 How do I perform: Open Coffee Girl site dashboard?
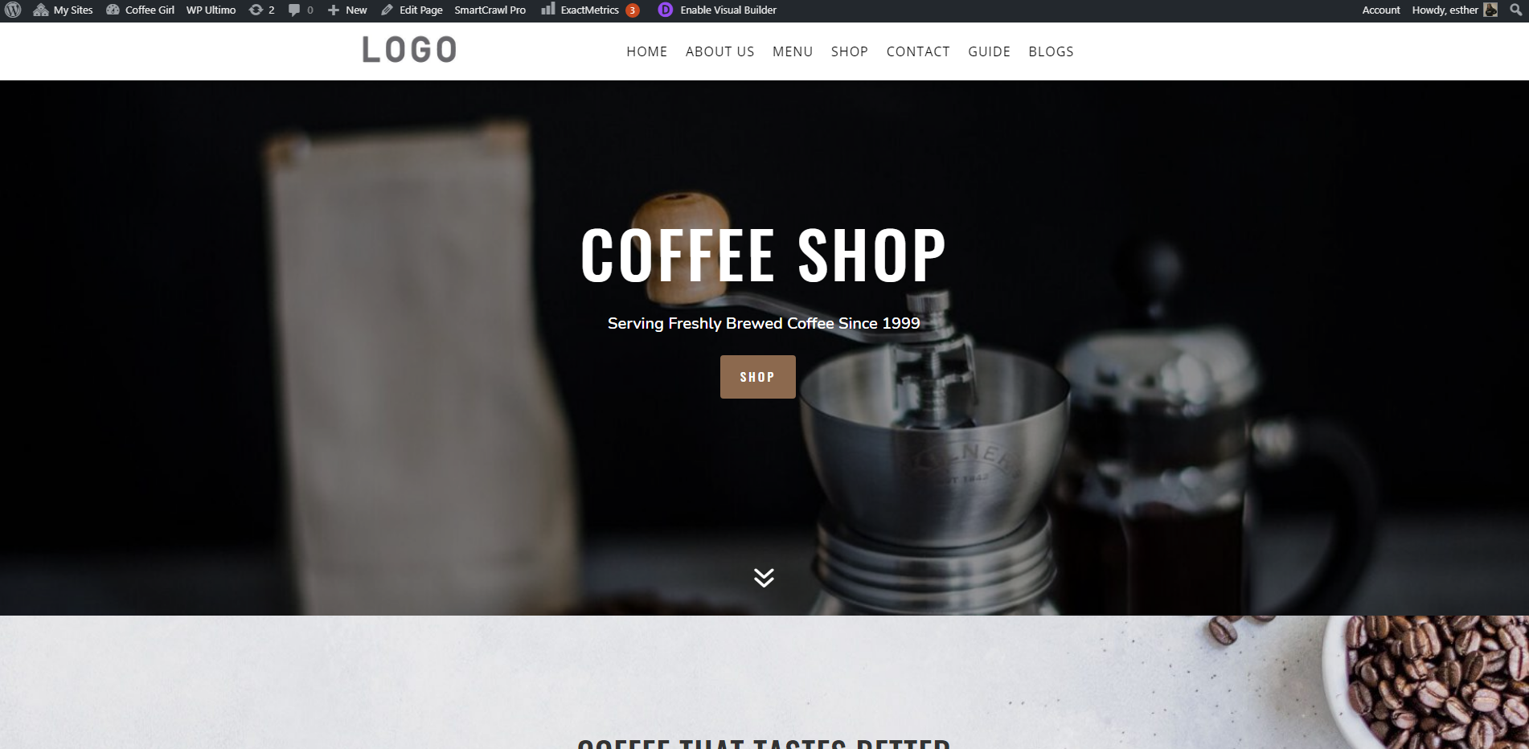(140, 10)
